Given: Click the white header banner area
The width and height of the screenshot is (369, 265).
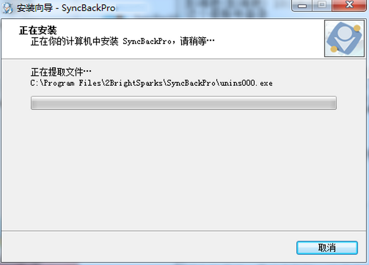Looking at the screenshot, I should (x=163, y=39).
